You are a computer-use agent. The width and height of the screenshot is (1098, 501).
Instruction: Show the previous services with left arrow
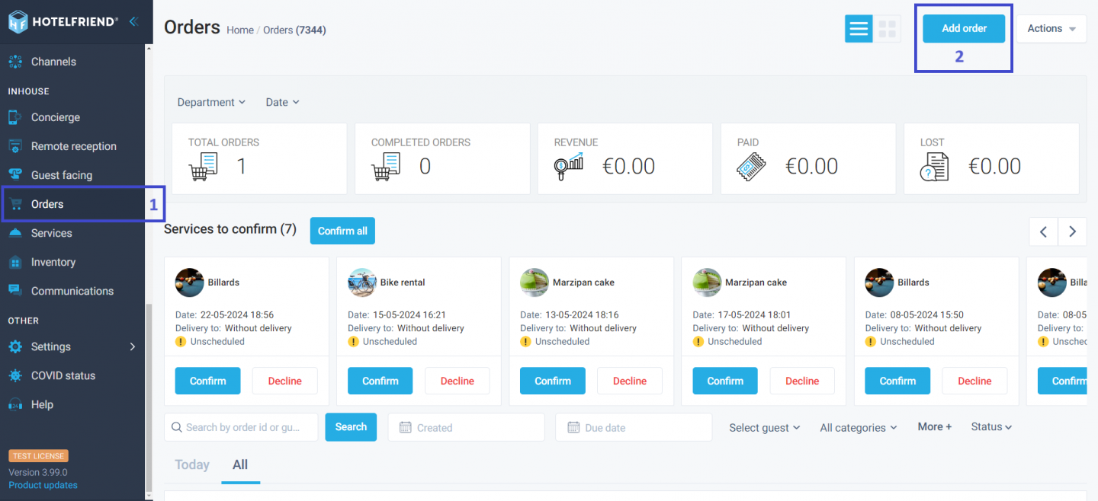click(1043, 231)
